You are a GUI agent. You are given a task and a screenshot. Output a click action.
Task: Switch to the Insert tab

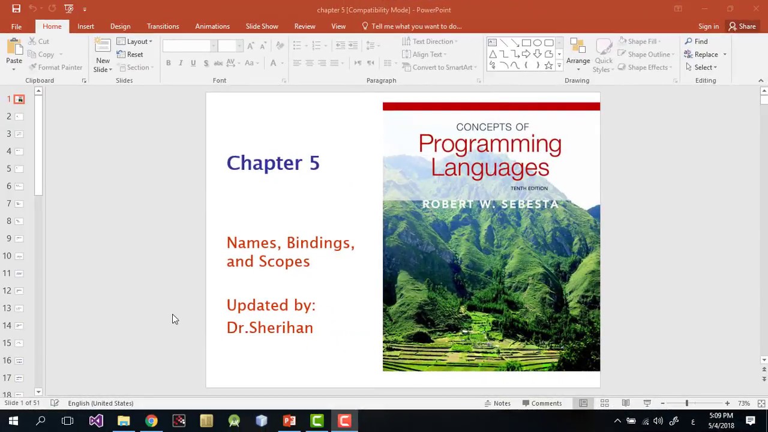pos(85,26)
